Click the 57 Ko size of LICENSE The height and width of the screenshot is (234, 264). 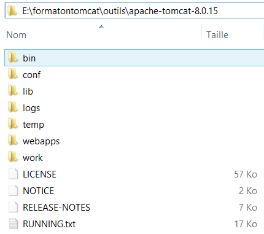tap(246, 174)
